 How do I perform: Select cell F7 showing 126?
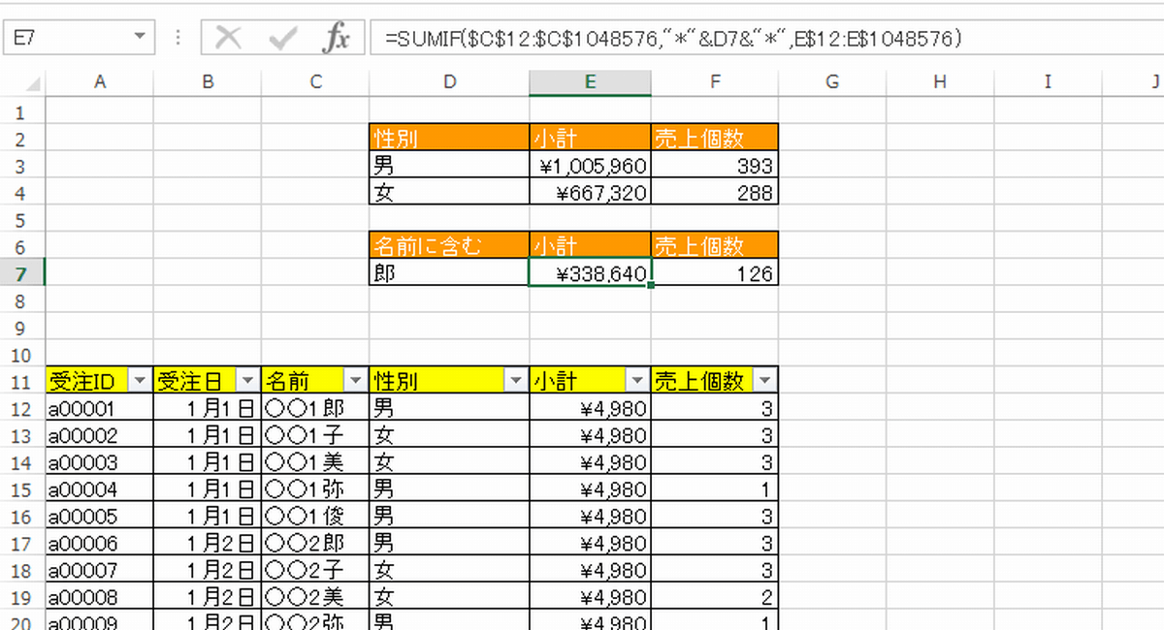coord(714,274)
